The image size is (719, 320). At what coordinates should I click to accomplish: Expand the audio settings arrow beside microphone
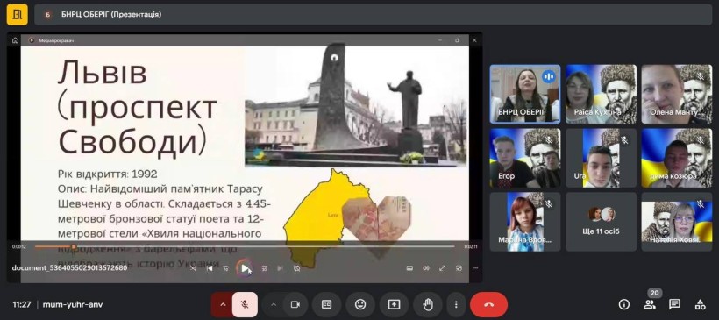coord(223,304)
